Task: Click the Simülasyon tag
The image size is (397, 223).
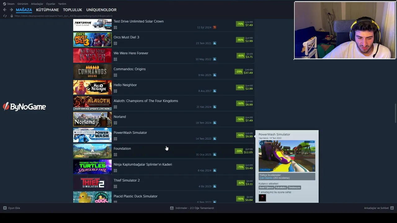Action: pyautogui.click(x=294, y=188)
